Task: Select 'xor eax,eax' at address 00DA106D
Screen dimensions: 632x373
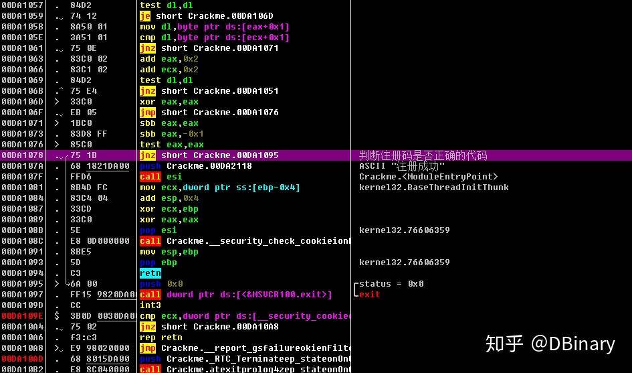Action: pos(169,102)
